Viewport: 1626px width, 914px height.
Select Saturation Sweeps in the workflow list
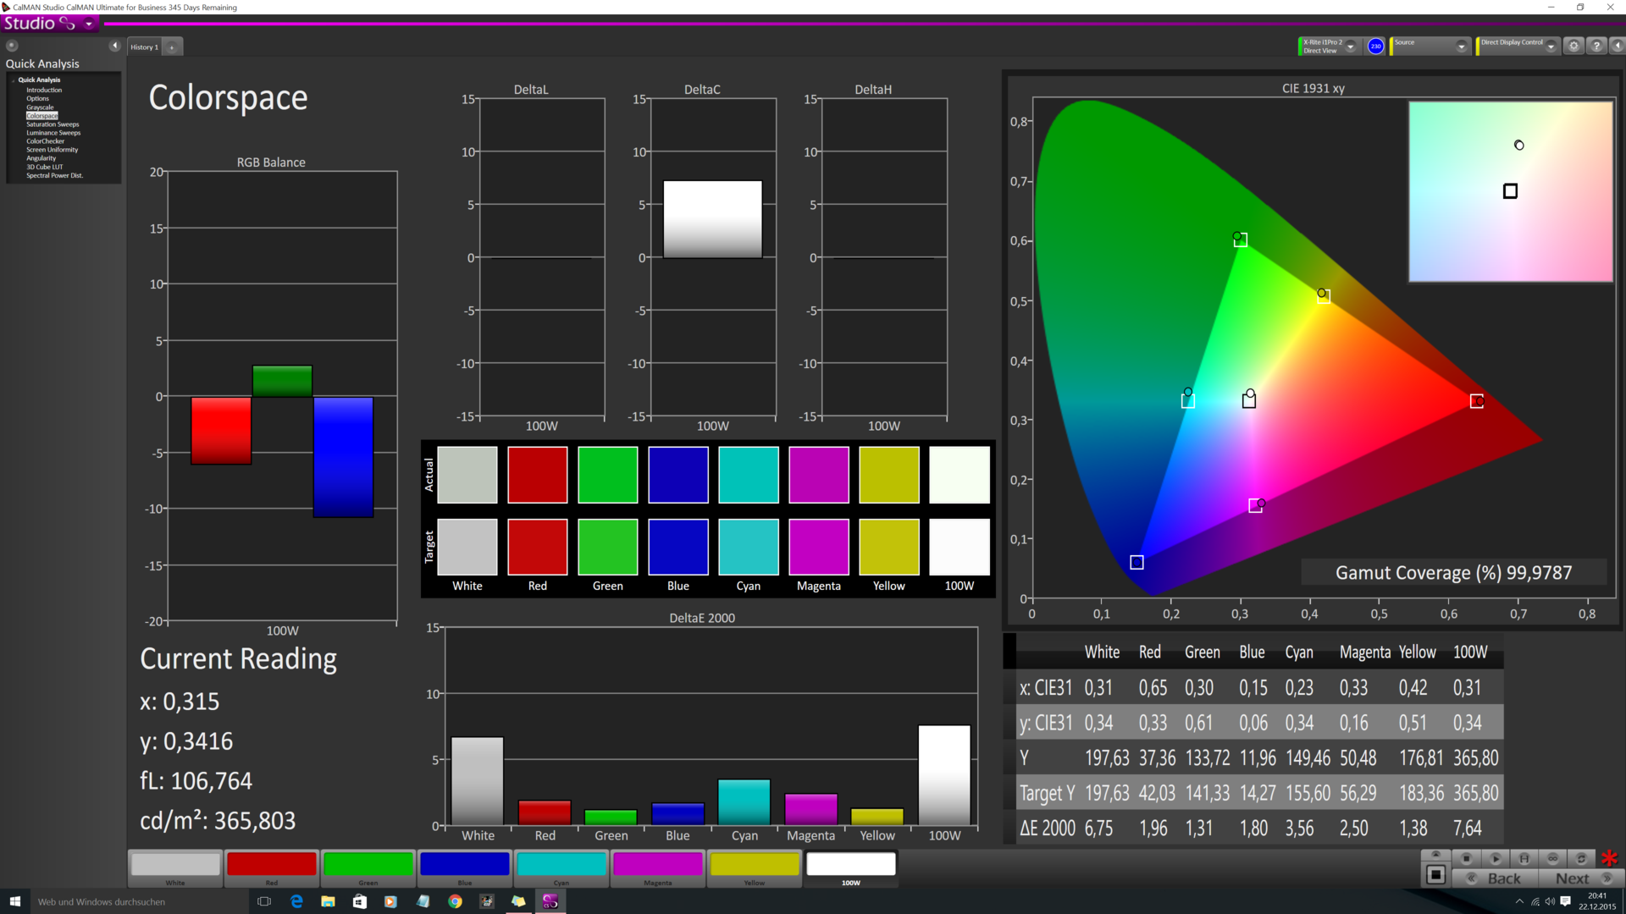tap(53, 124)
